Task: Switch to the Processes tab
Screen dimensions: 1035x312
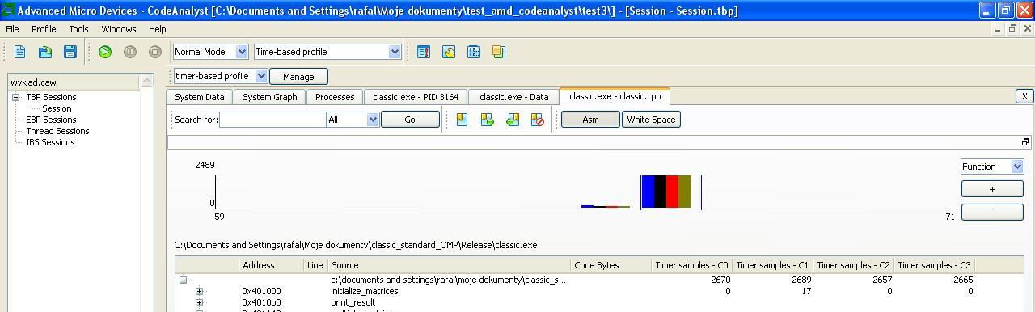Action: point(335,97)
